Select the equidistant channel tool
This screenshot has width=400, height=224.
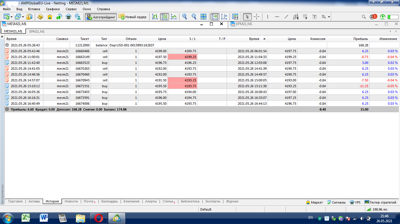tap(296, 17)
